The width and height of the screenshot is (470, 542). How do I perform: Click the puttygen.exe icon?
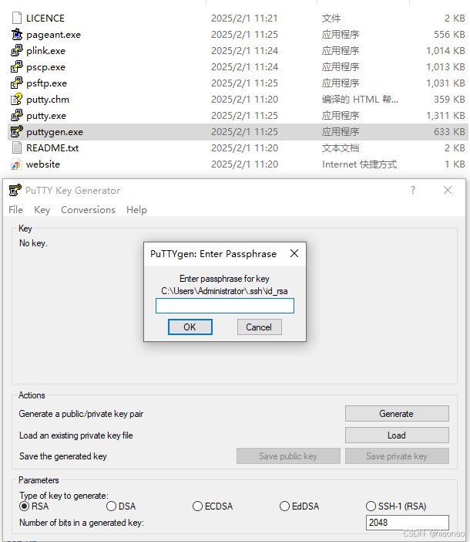point(16,132)
